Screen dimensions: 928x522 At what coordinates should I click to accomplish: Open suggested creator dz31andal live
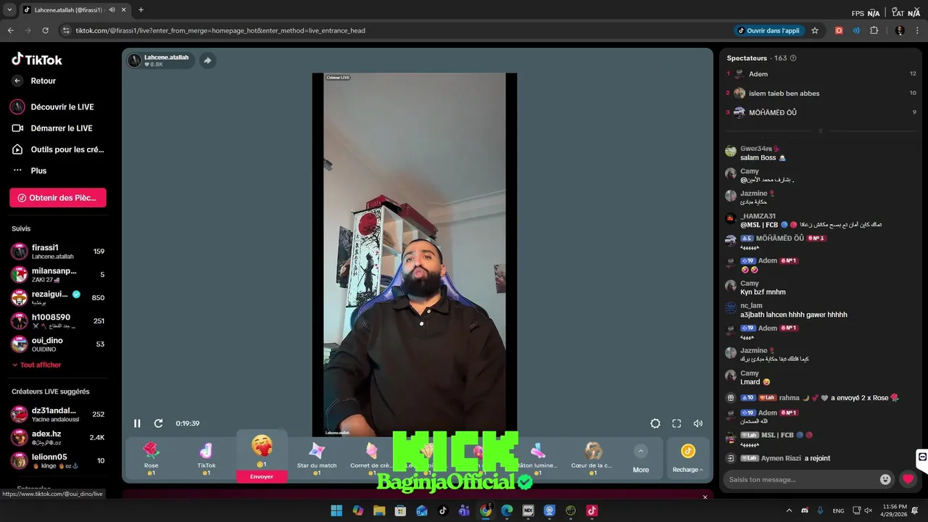pyautogui.click(x=57, y=415)
